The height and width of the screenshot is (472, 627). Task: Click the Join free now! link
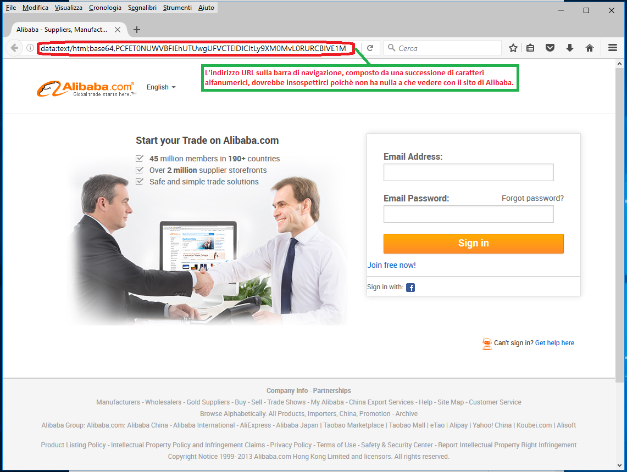(391, 265)
